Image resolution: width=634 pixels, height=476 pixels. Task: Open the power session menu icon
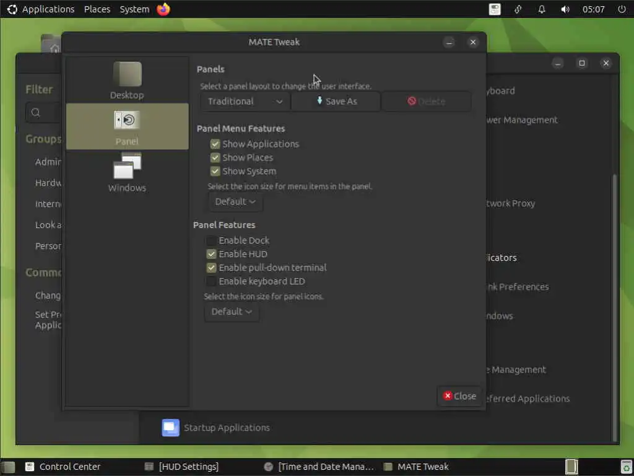point(622,9)
